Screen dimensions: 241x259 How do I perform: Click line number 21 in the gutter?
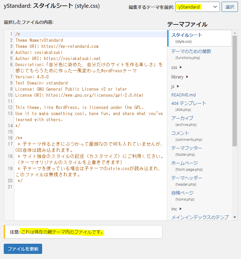10,187
